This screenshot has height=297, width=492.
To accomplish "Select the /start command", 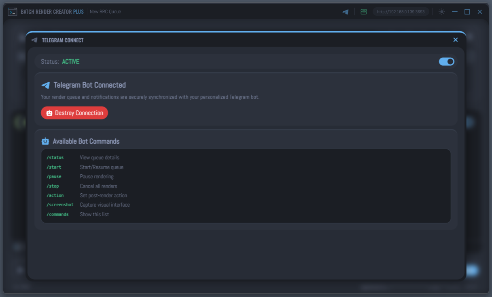I will coord(54,167).
